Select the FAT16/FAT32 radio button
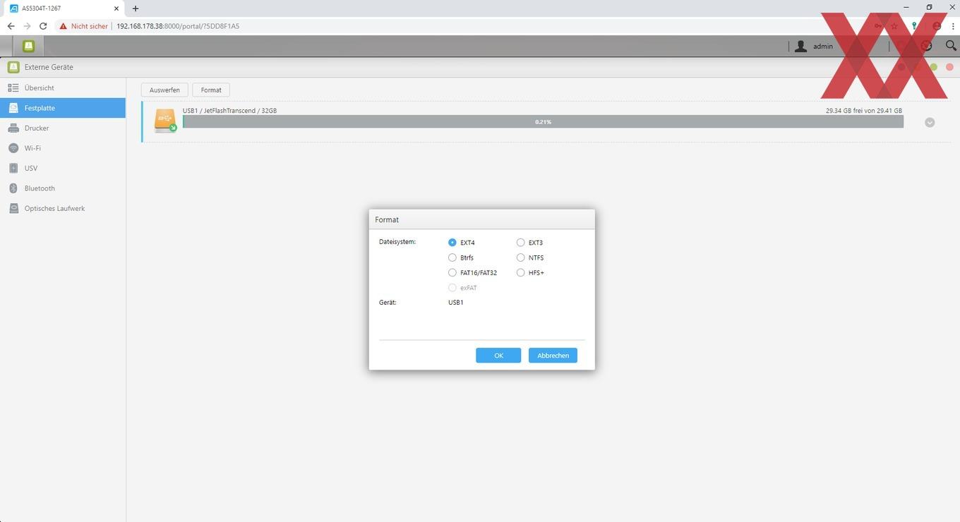The image size is (960, 522). pyautogui.click(x=452, y=272)
